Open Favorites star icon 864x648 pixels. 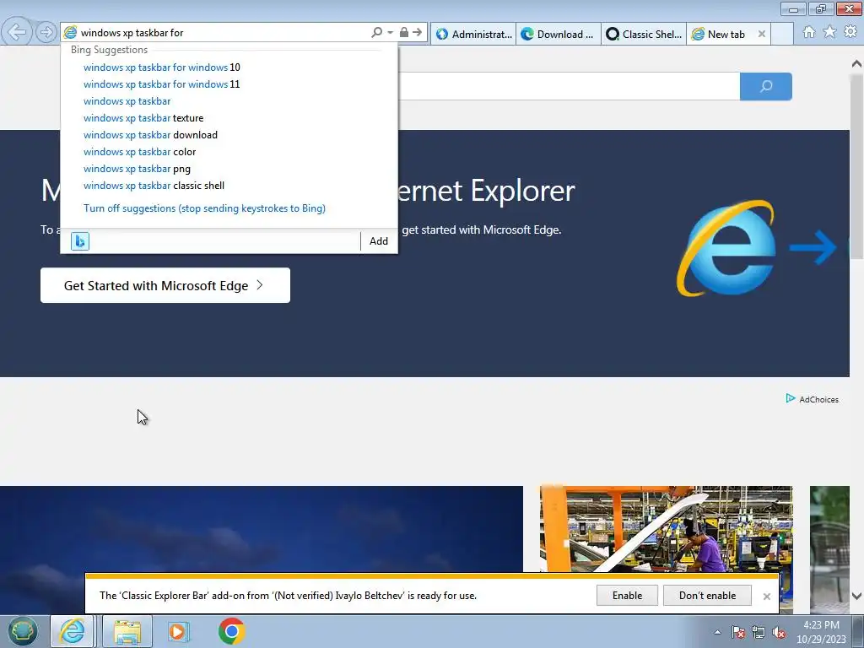[829, 33]
